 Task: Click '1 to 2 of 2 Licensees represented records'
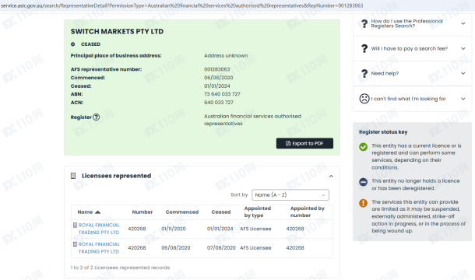coord(120,268)
